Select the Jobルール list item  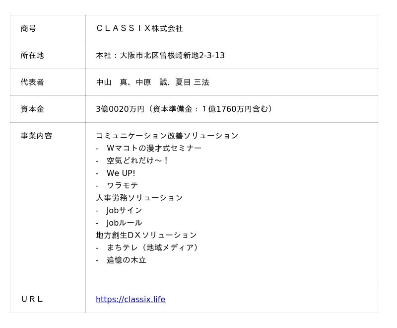tap(125, 223)
